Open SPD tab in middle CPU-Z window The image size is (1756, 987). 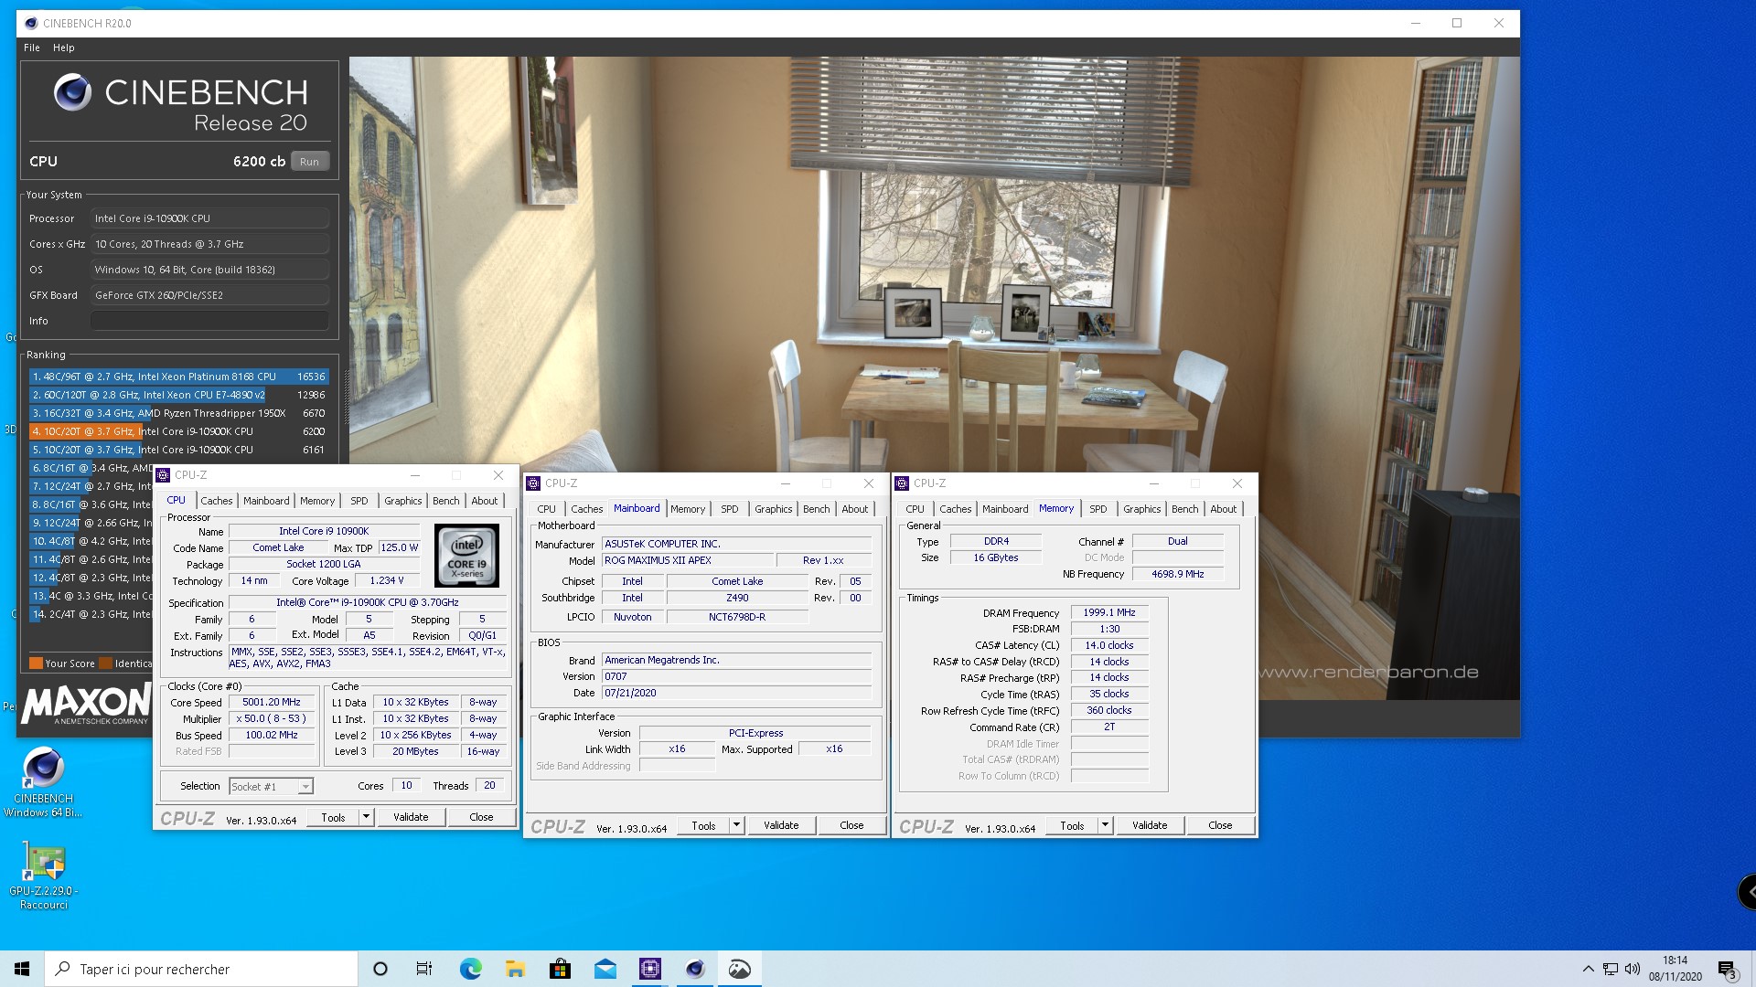click(x=730, y=509)
